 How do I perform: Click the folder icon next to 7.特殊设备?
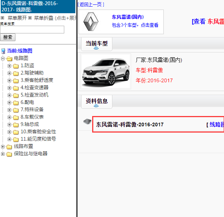pos(16,110)
